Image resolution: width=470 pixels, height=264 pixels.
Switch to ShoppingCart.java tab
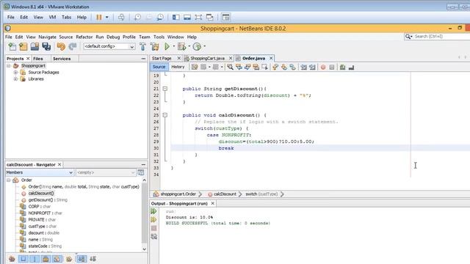207,58
